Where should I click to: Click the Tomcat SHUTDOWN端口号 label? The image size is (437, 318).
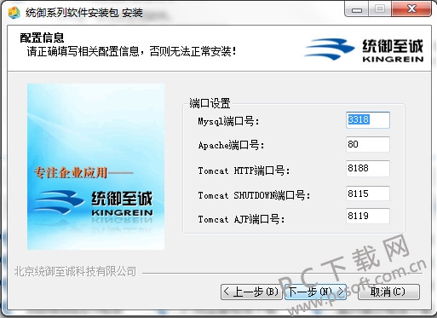[x=255, y=195]
